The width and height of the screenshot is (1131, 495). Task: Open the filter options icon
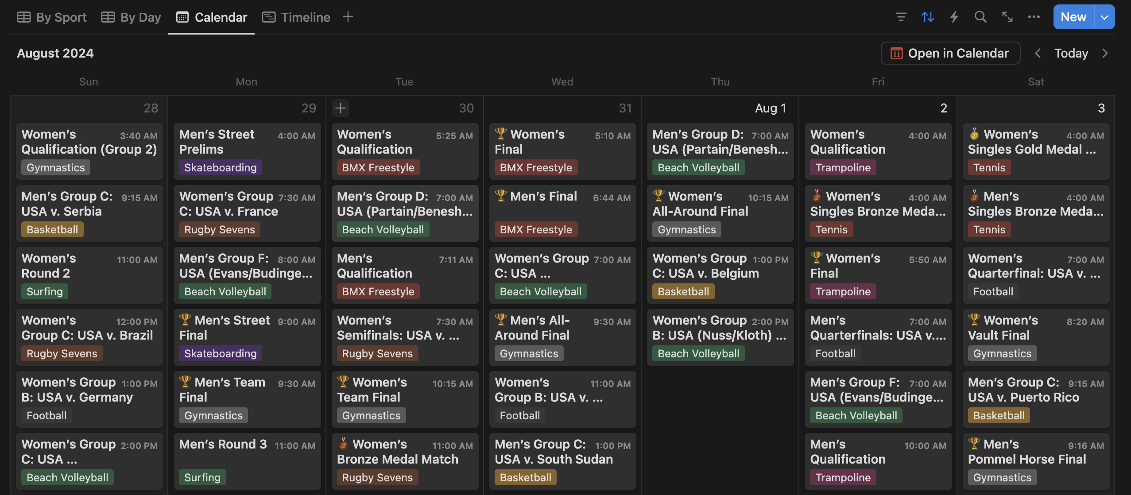[x=901, y=17]
